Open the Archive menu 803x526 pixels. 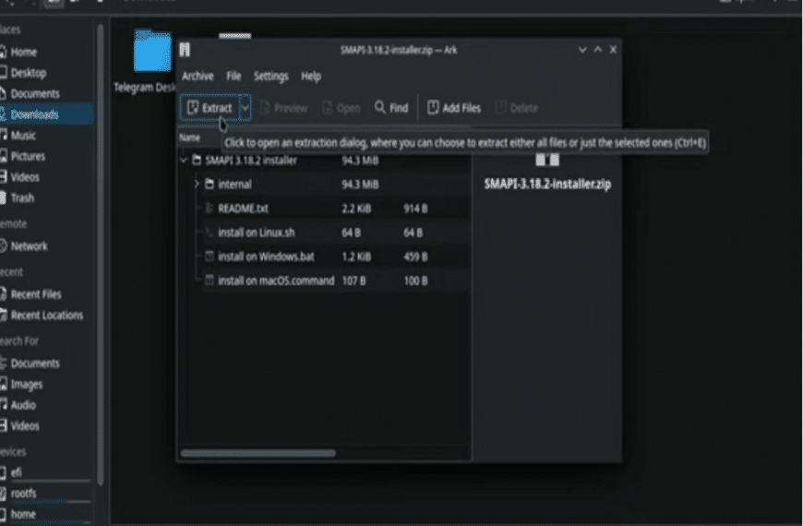point(198,77)
